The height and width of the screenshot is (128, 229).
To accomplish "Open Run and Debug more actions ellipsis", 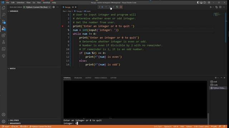I will (57, 7).
